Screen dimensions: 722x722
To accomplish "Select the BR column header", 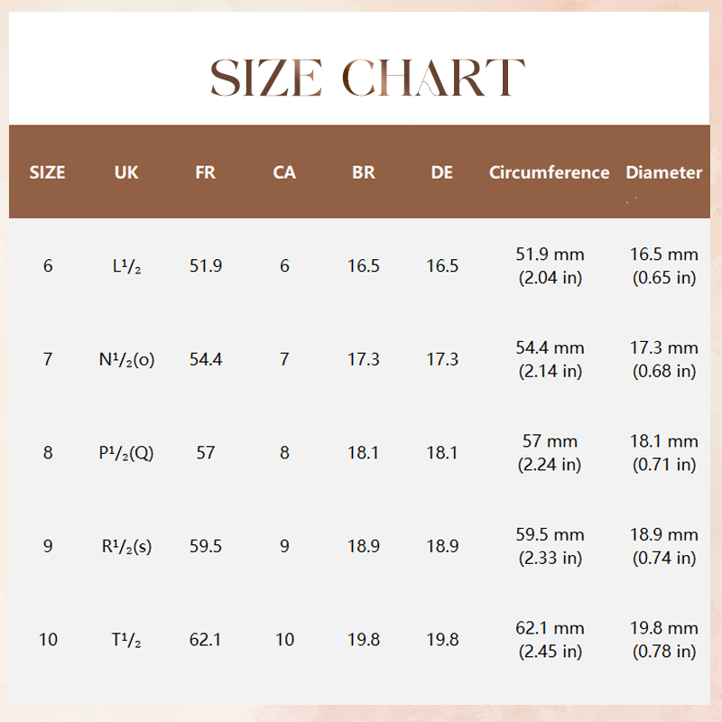I will click(x=364, y=172).
